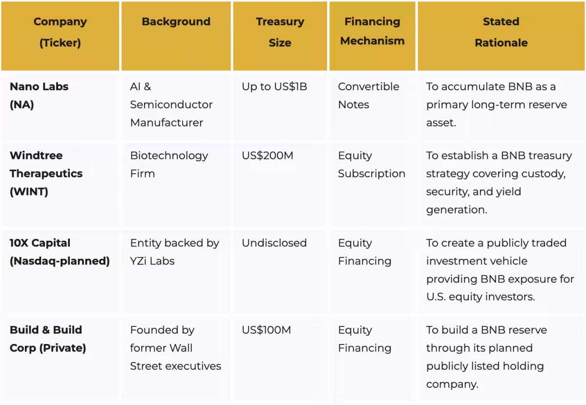
Task: Click the Financing Mechanism column header
Action: pyautogui.click(x=372, y=31)
